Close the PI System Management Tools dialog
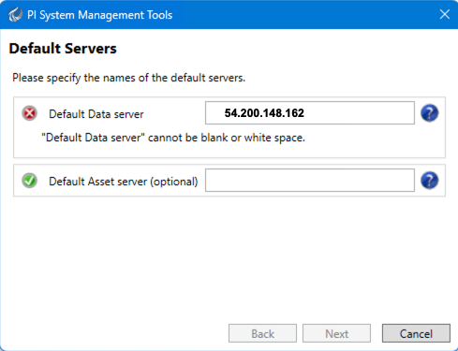Image resolution: width=458 pixels, height=351 pixels. (445, 14)
